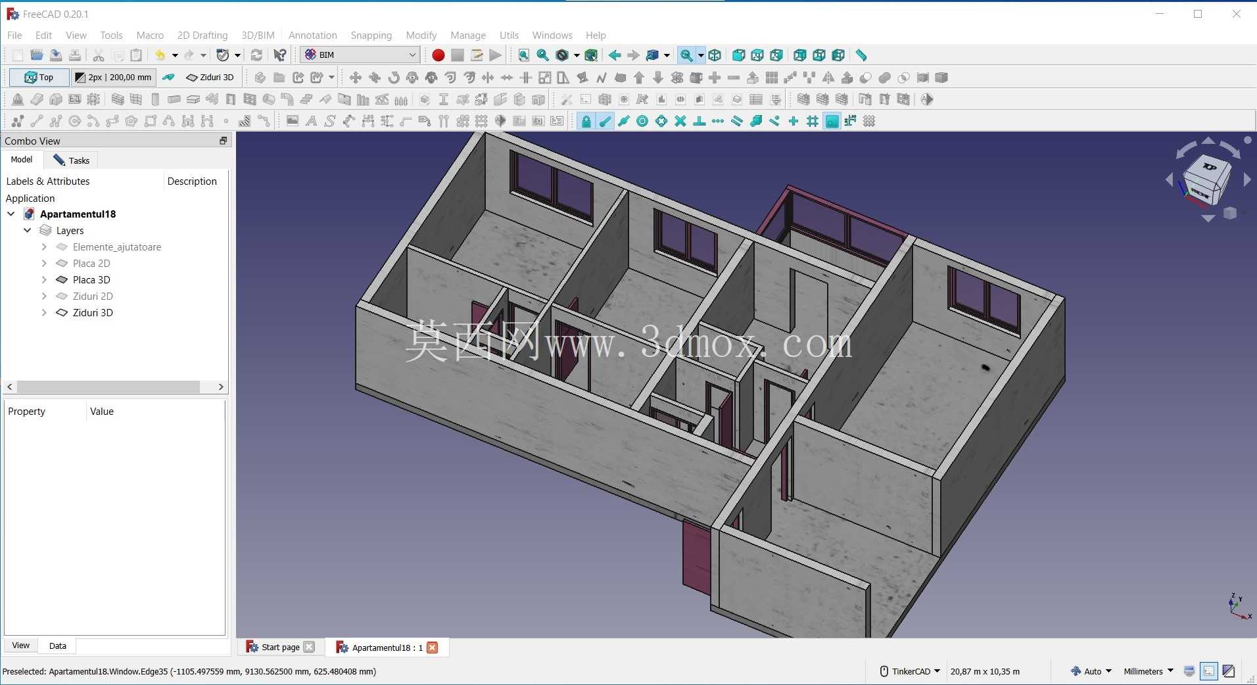Image resolution: width=1257 pixels, height=685 pixels.
Task: Run the macro with the execute arrow
Action: pos(496,55)
